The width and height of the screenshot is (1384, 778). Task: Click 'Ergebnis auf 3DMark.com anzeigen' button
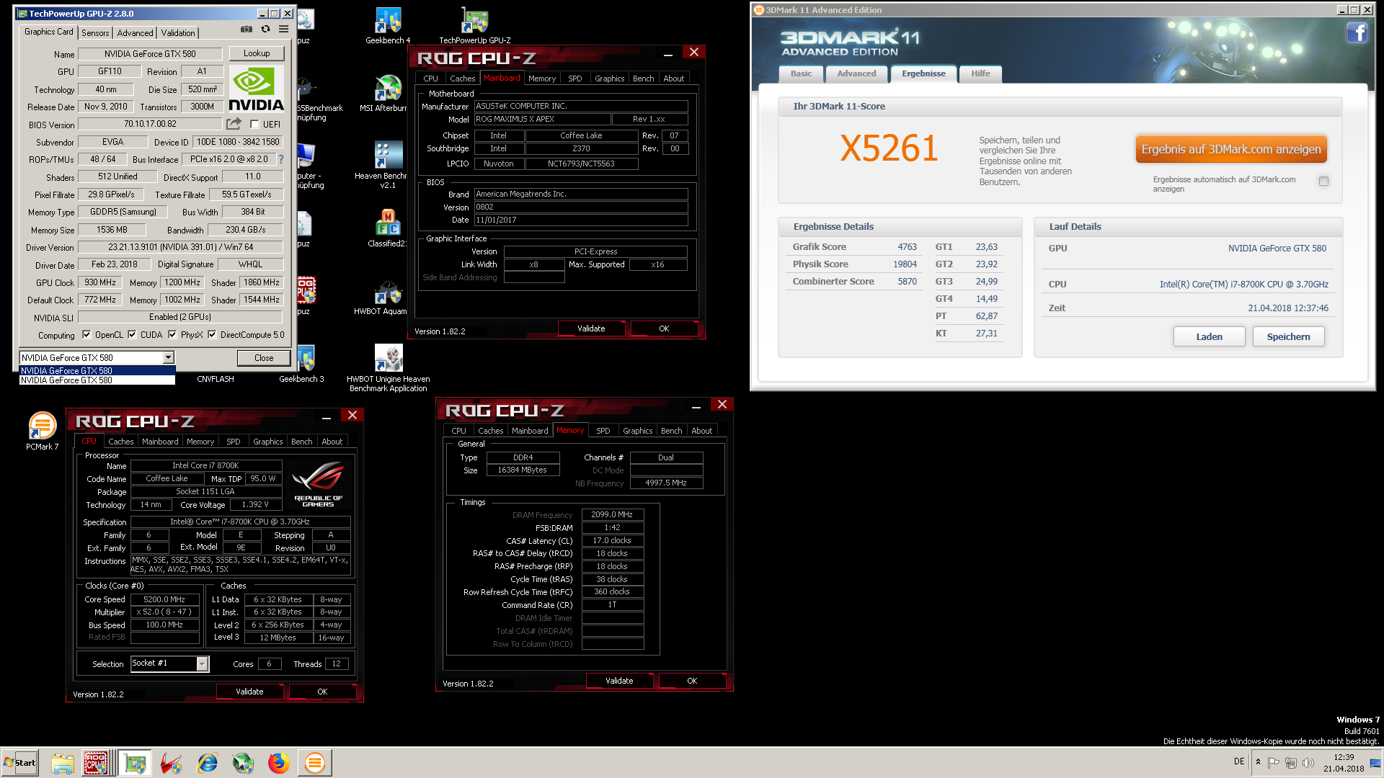coord(1231,149)
